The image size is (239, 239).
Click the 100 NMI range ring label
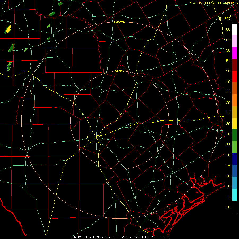point(119,22)
